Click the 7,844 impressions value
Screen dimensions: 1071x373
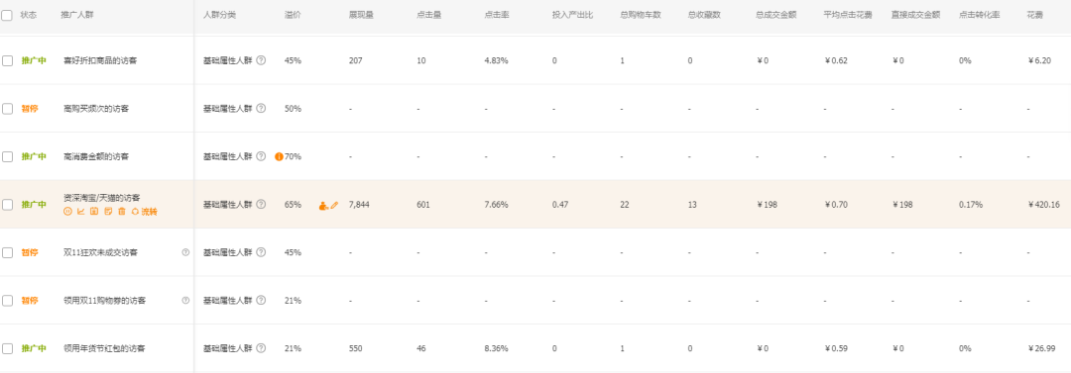click(359, 204)
